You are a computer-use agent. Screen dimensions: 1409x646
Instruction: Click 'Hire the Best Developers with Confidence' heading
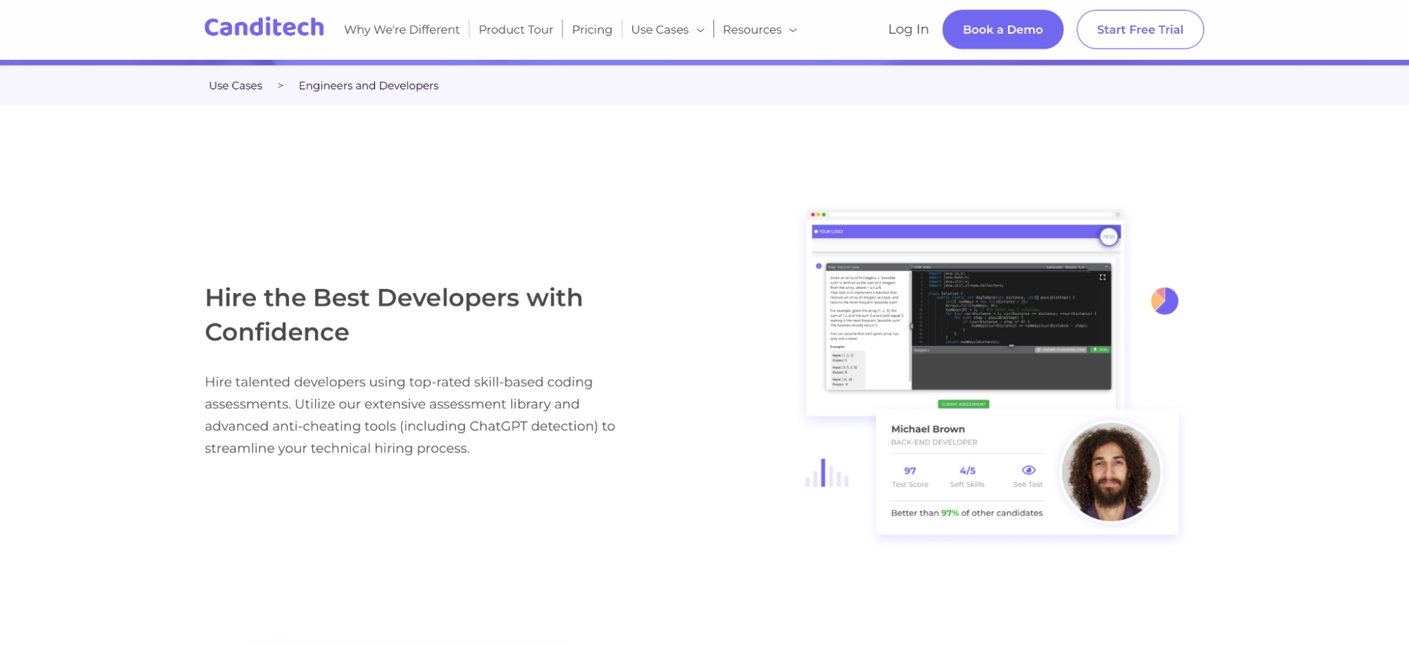tap(394, 315)
